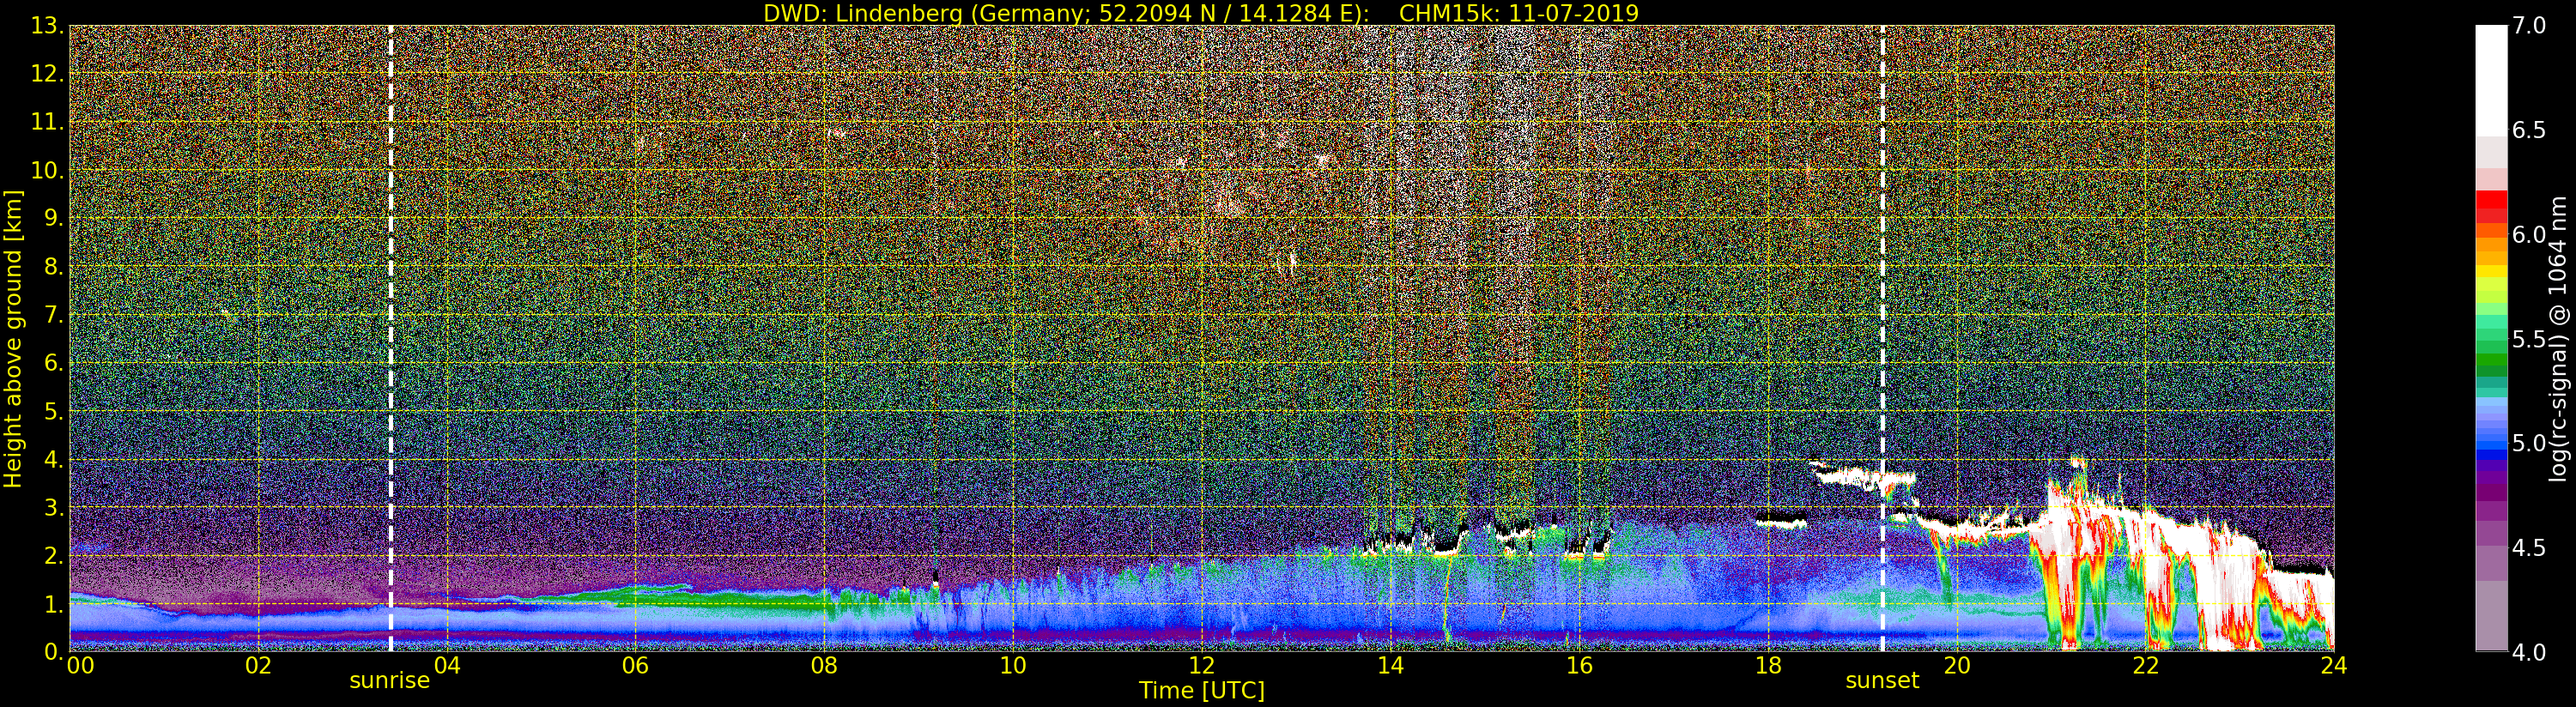Click the colorbar label 'log(rc-signal) @ 1064 nm'
The height and width of the screenshot is (707, 2576).
coord(2557,339)
